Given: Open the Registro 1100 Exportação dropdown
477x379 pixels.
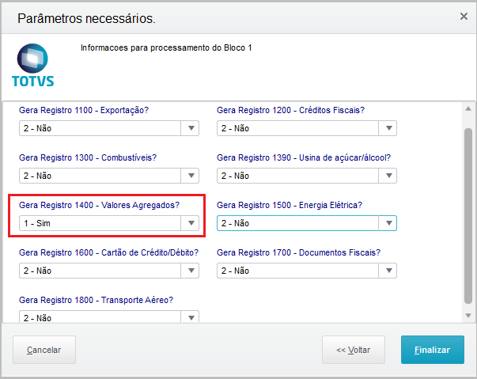Looking at the screenshot, I should [191, 128].
